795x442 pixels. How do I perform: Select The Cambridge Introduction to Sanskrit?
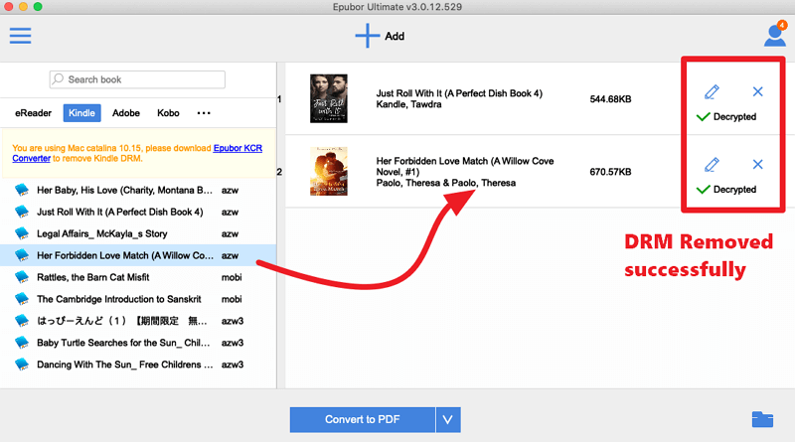pos(138,299)
